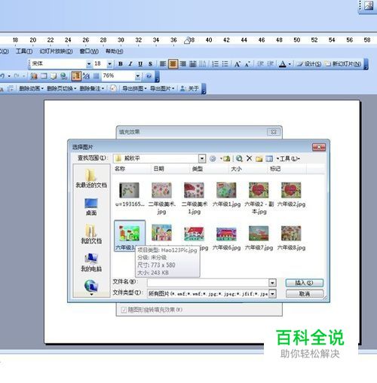Open 导出拼图 dropdown in add-in toolbar
Screen dimensions: 377x383
coord(134,88)
